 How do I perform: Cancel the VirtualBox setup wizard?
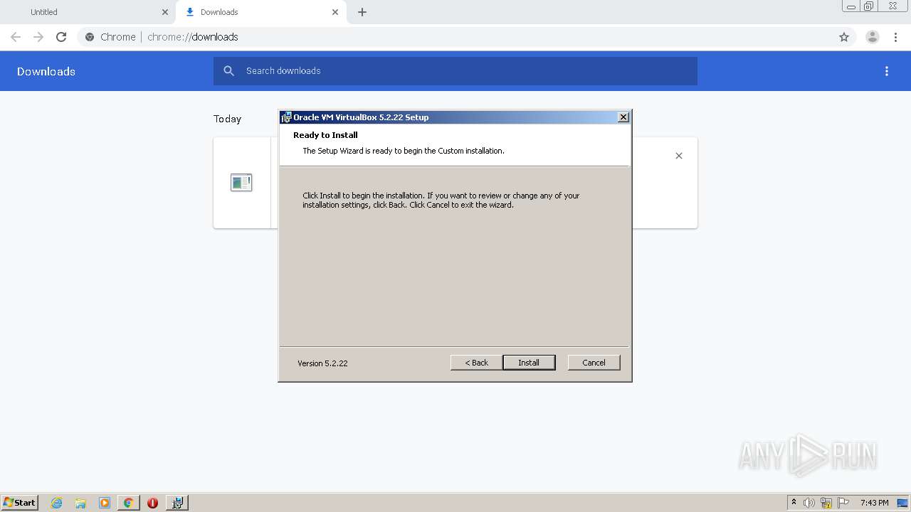594,363
